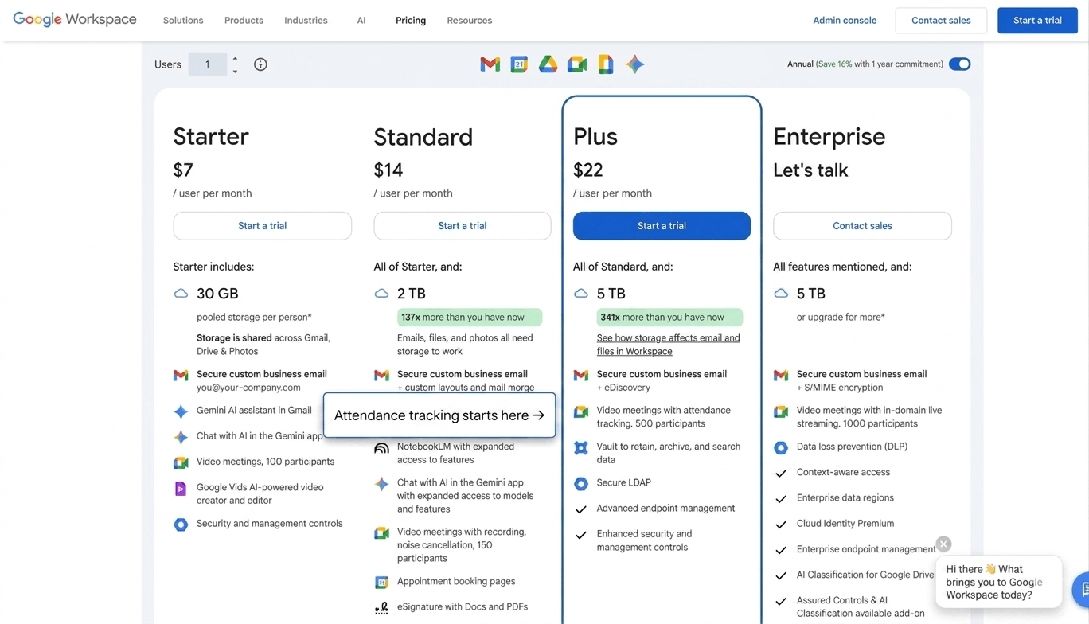Click Start a trial in the top header

point(1037,21)
